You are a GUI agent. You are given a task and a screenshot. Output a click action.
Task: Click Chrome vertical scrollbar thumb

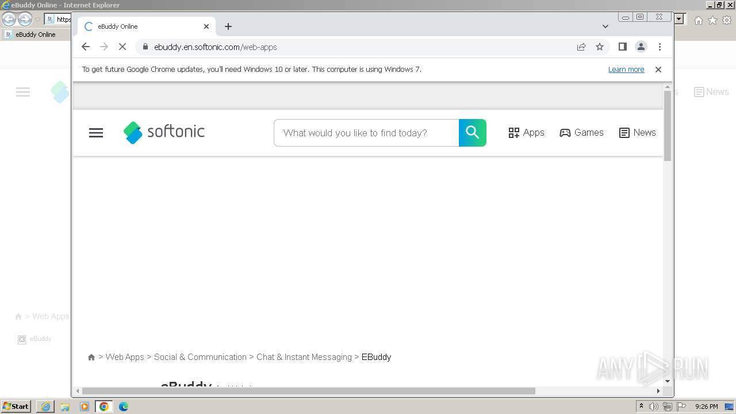[x=668, y=125]
